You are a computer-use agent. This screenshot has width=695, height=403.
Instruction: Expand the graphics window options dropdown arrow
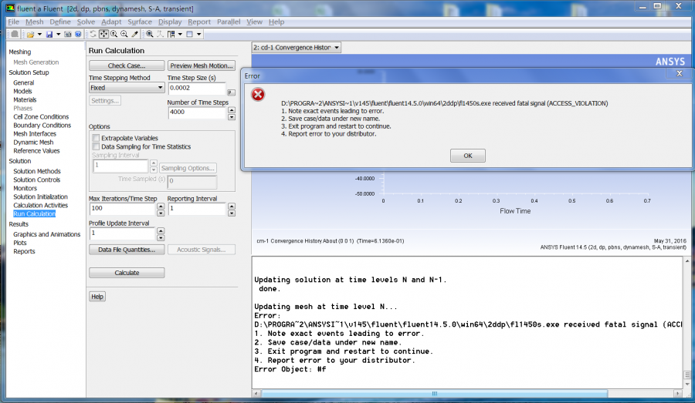[x=199, y=34]
